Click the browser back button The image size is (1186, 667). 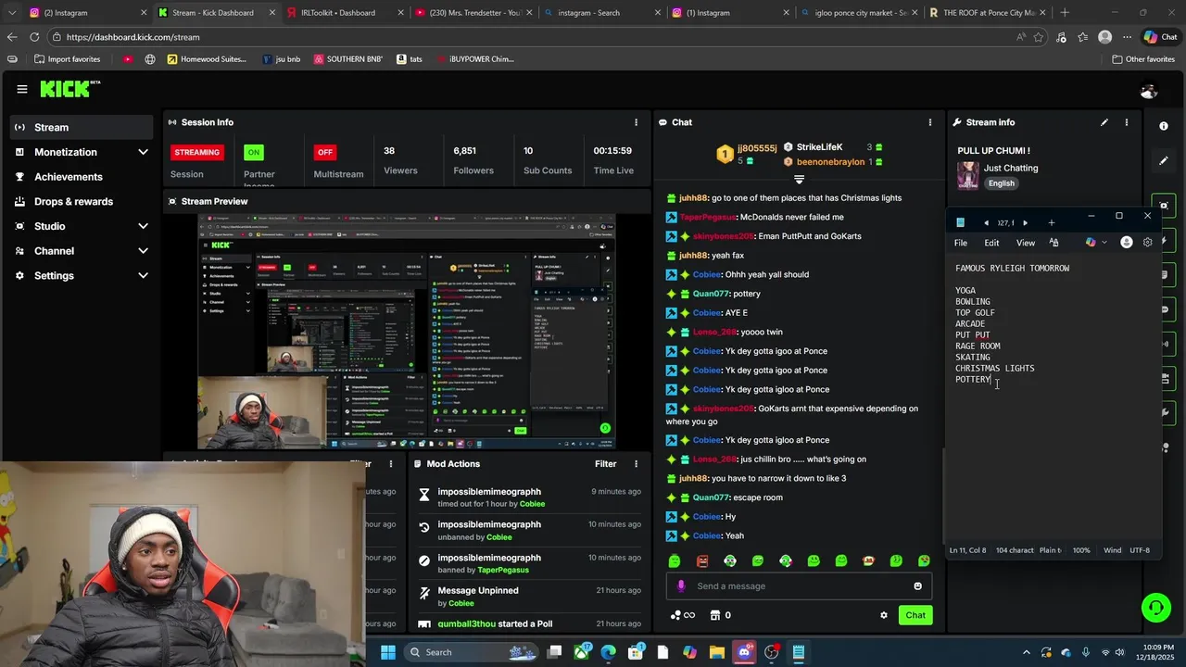(12, 37)
